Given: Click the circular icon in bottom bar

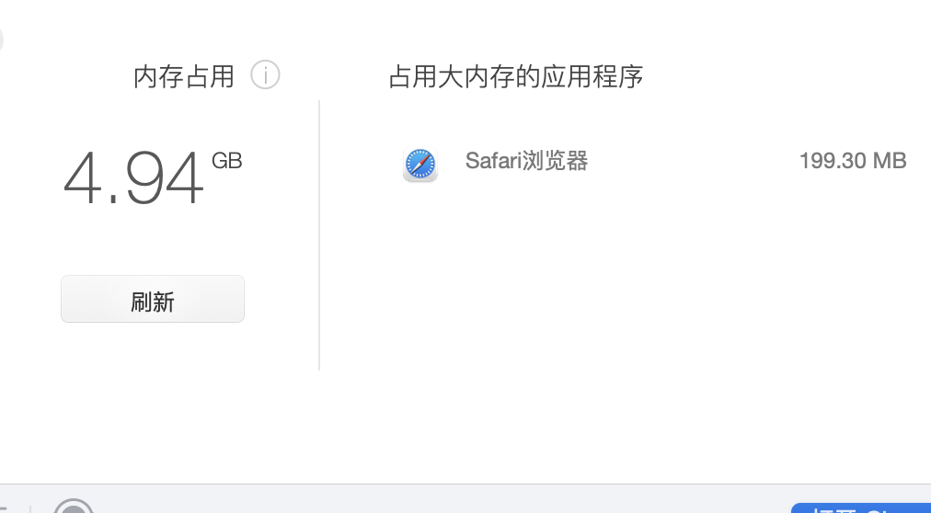Looking at the screenshot, I should pos(74,507).
